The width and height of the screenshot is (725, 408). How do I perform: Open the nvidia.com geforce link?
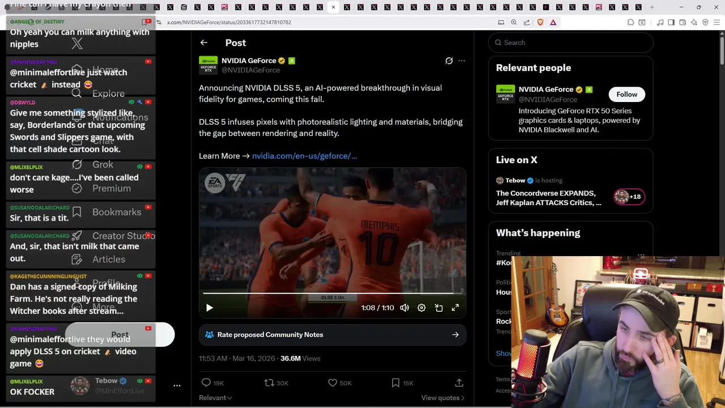click(304, 156)
